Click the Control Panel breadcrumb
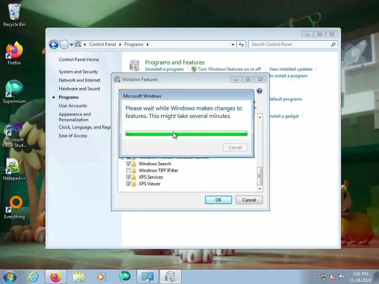Image resolution: width=379 pixels, height=284 pixels. pos(103,44)
